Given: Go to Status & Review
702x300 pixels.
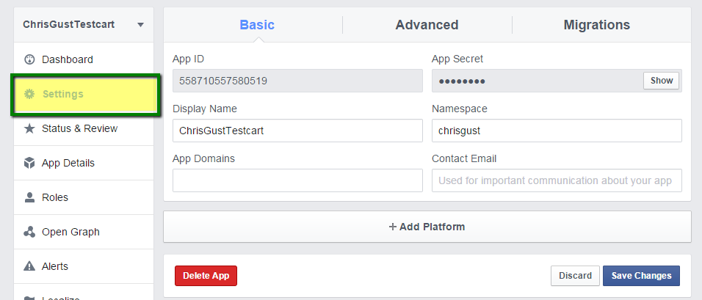Looking at the screenshot, I should 84,129.
